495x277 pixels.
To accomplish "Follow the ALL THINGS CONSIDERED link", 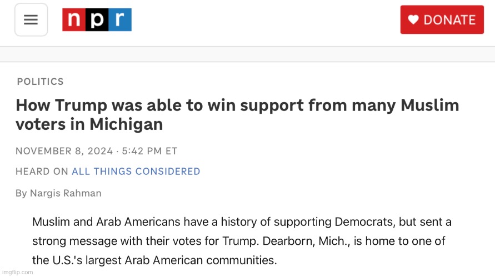I will 136,172.
